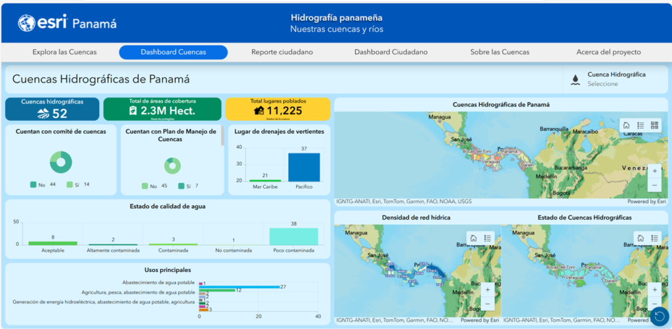Switch to the Explora las Cuencas tab
672x329 pixels.
click(64, 52)
